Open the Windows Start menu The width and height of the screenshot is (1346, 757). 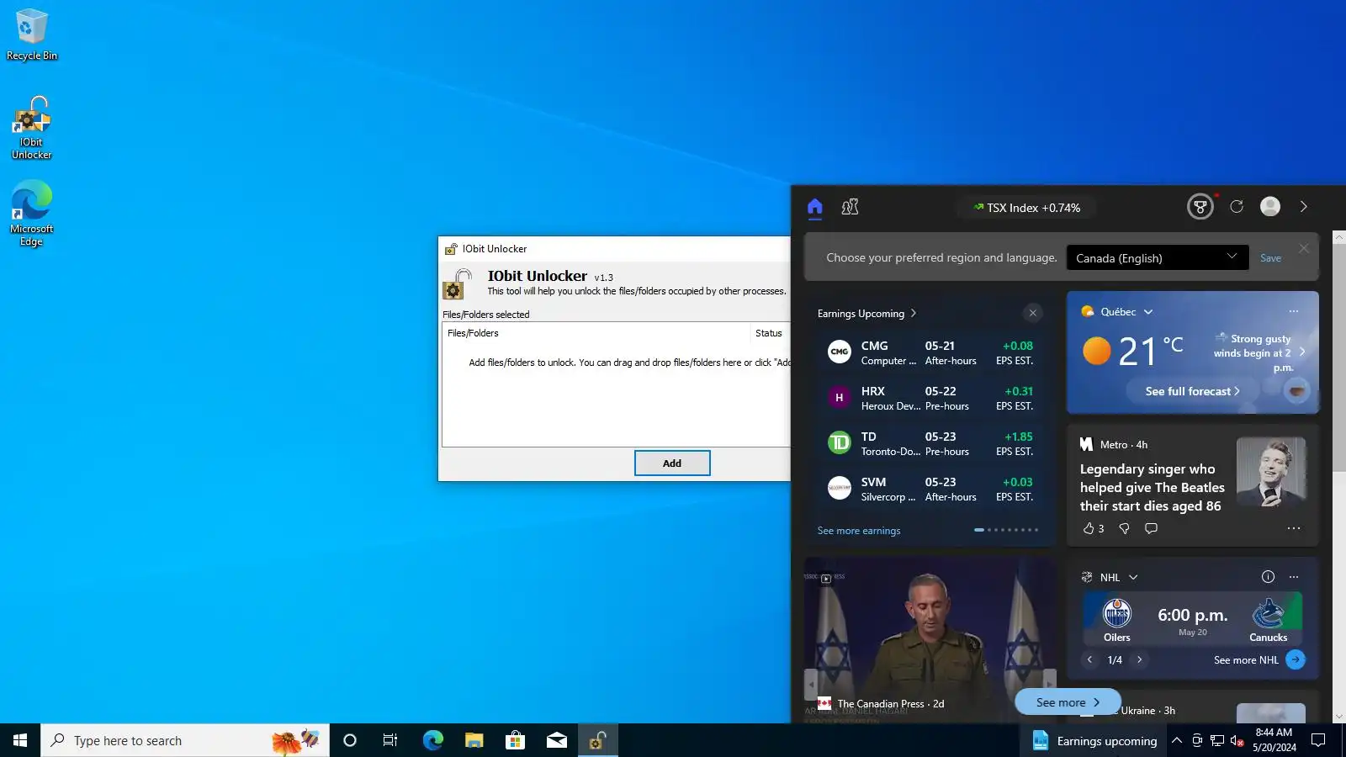click(x=20, y=740)
